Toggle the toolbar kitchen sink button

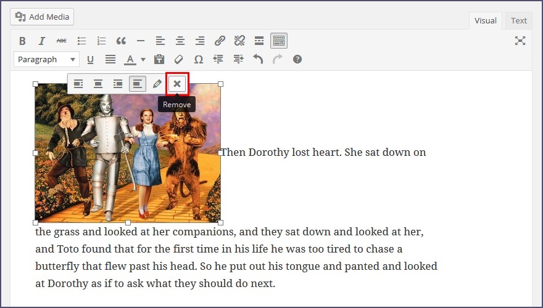[x=279, y=41]
